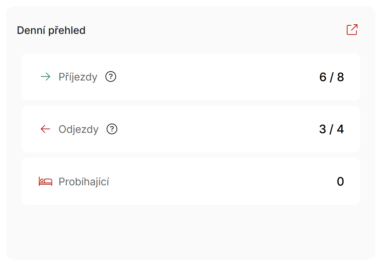Click the number 3 in Odjezdy count
This screenshot has width=381, height=262.
click(x=323, y=129)
